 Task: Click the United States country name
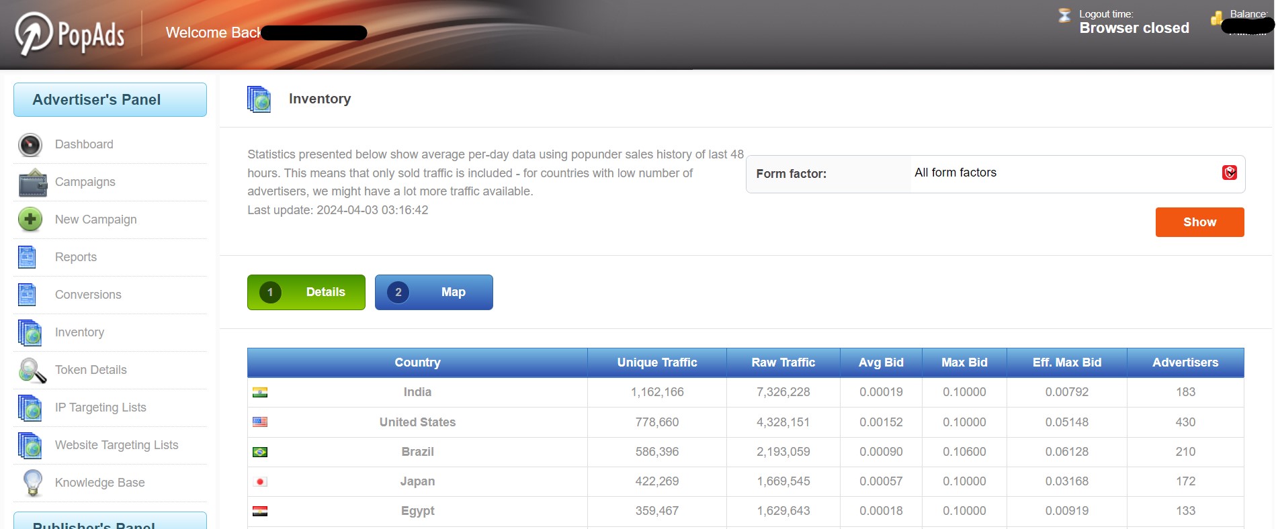pos(417,422)
